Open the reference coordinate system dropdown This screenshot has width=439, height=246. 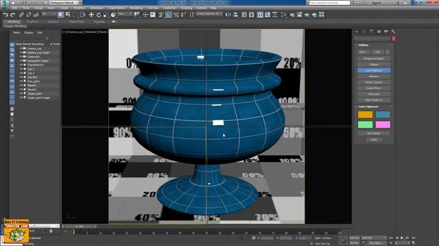(x=125, y=14)
